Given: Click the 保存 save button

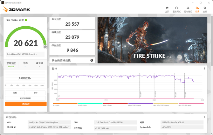Looking at the screenshot, I should click(36, 93).
